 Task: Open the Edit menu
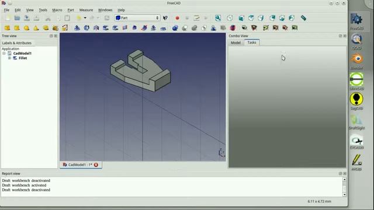pyautogui.click(x=18, y=10)
